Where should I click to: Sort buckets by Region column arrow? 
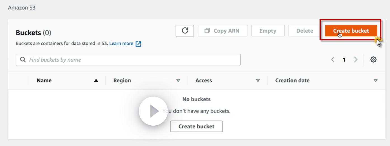(x=178, y=81)
